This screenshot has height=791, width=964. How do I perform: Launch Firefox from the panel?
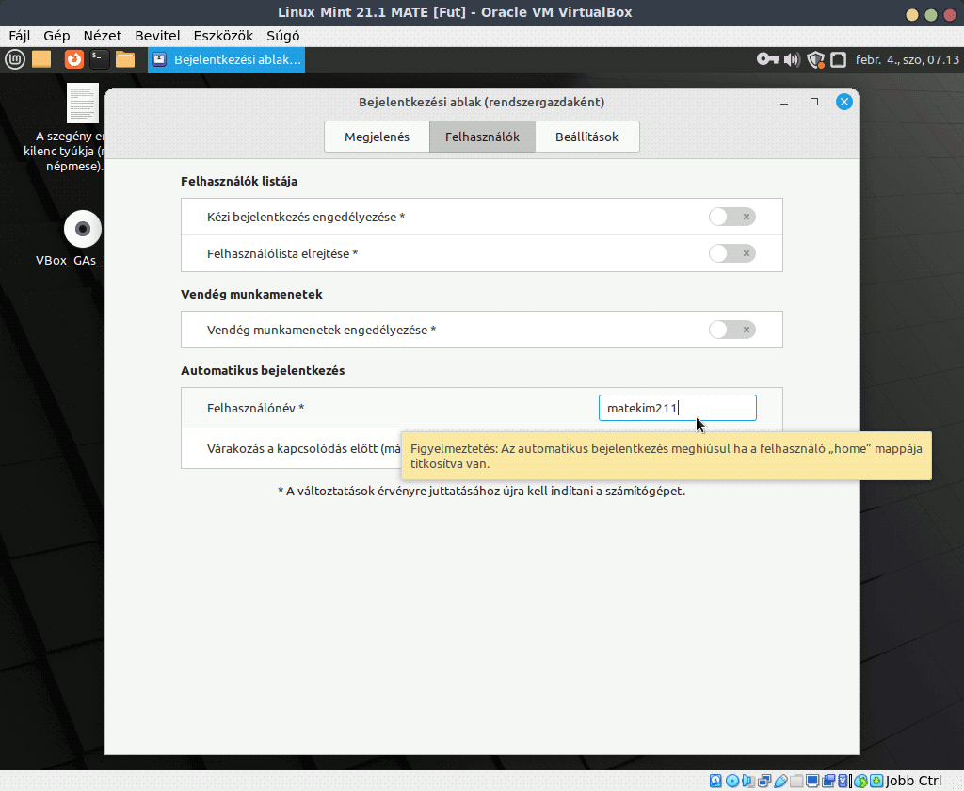tap(73, 59)
